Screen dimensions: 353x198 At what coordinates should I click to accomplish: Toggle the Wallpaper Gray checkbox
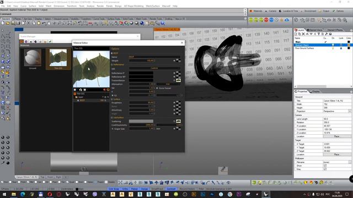325,169
